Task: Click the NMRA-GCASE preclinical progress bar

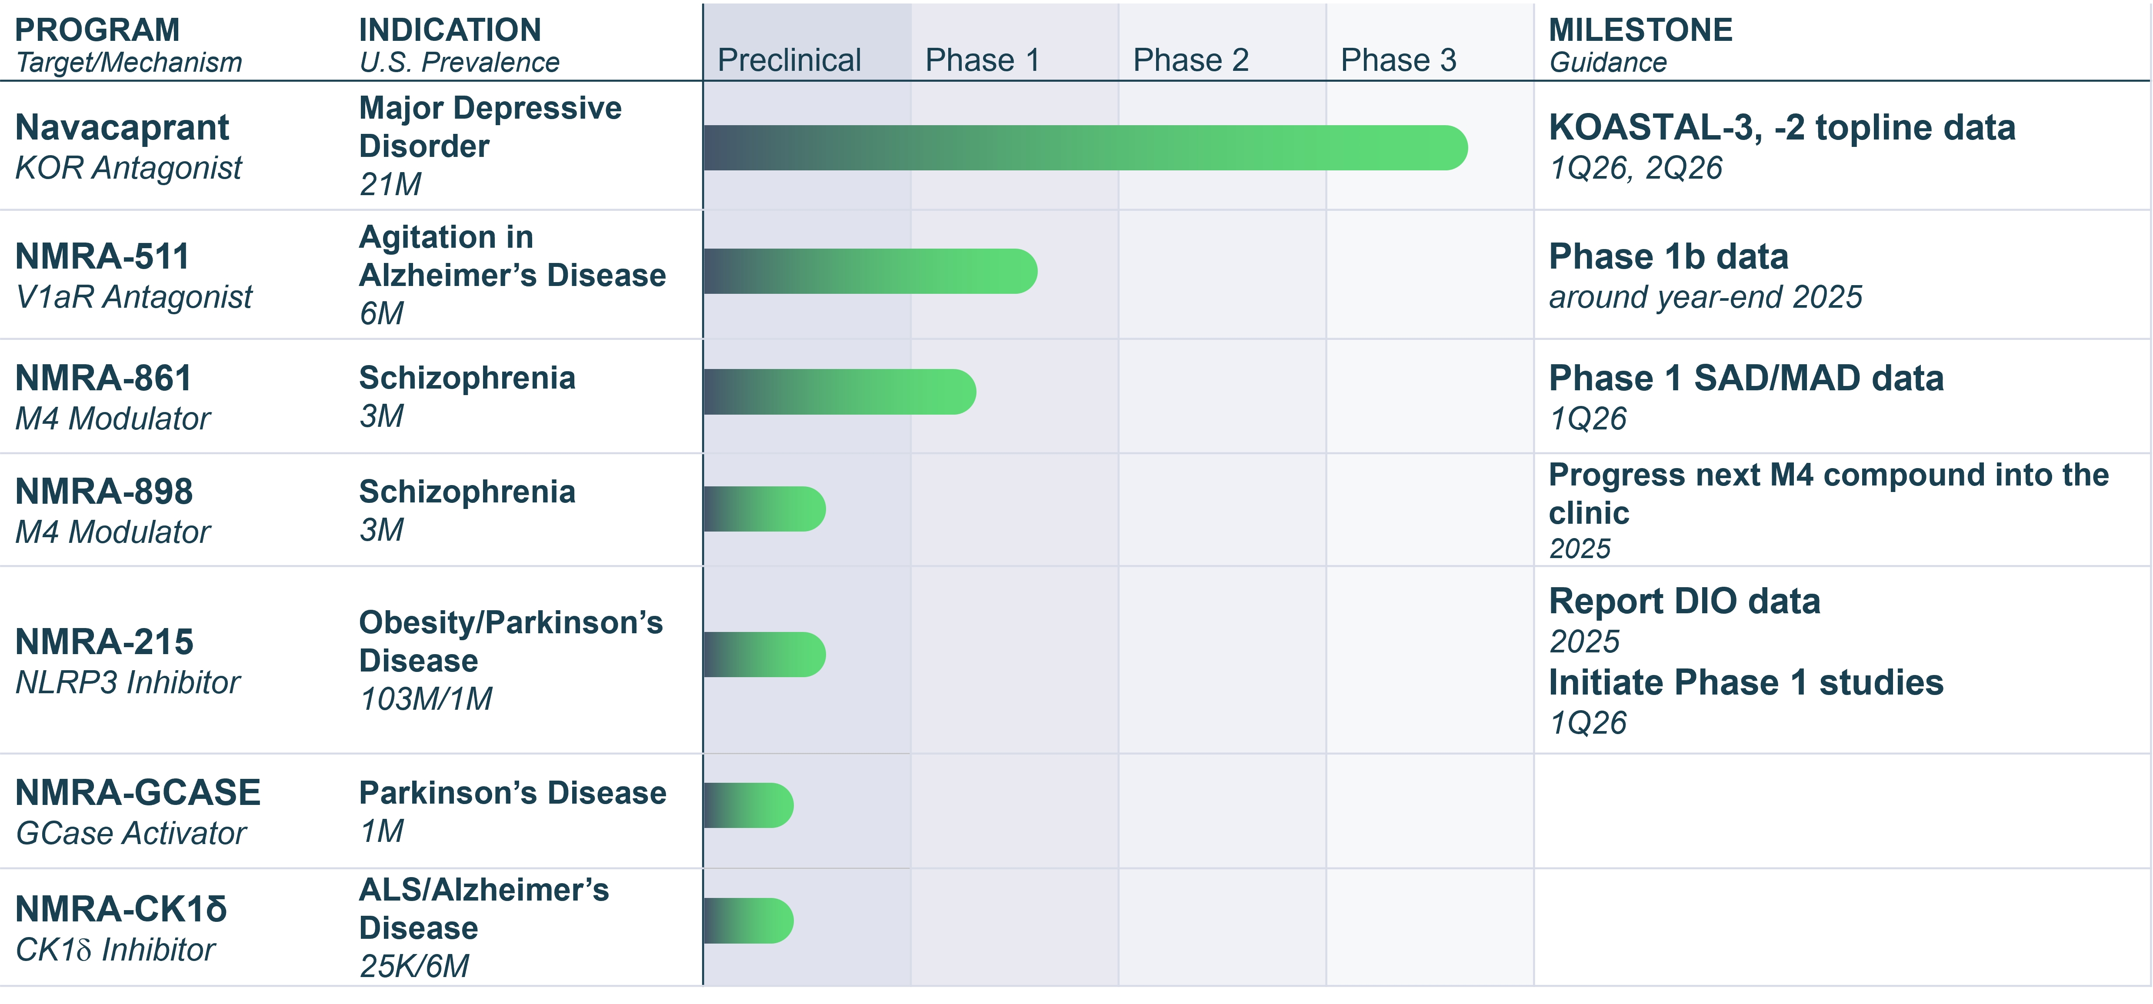Action: [x=748, y=805]
